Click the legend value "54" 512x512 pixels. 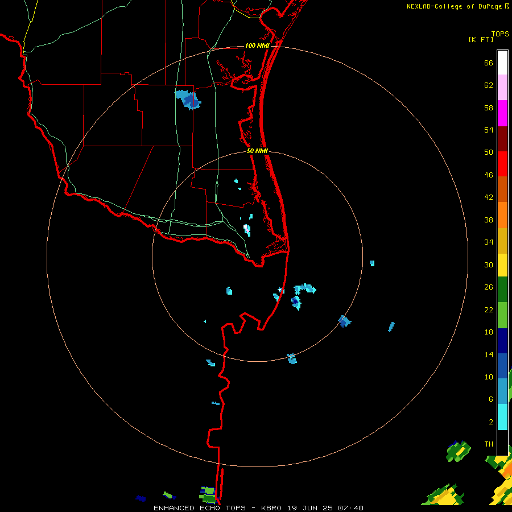point(489,130)
